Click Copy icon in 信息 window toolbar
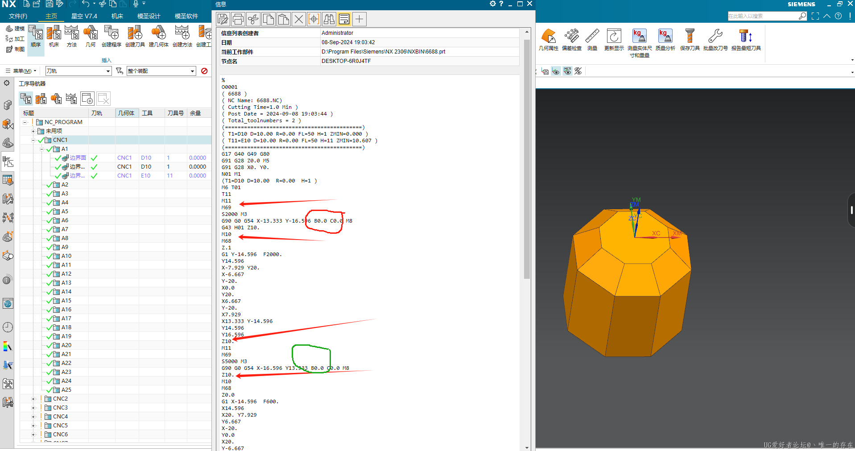Image resolution: width=855 pixels, height=451 pixels. (268, 19)
